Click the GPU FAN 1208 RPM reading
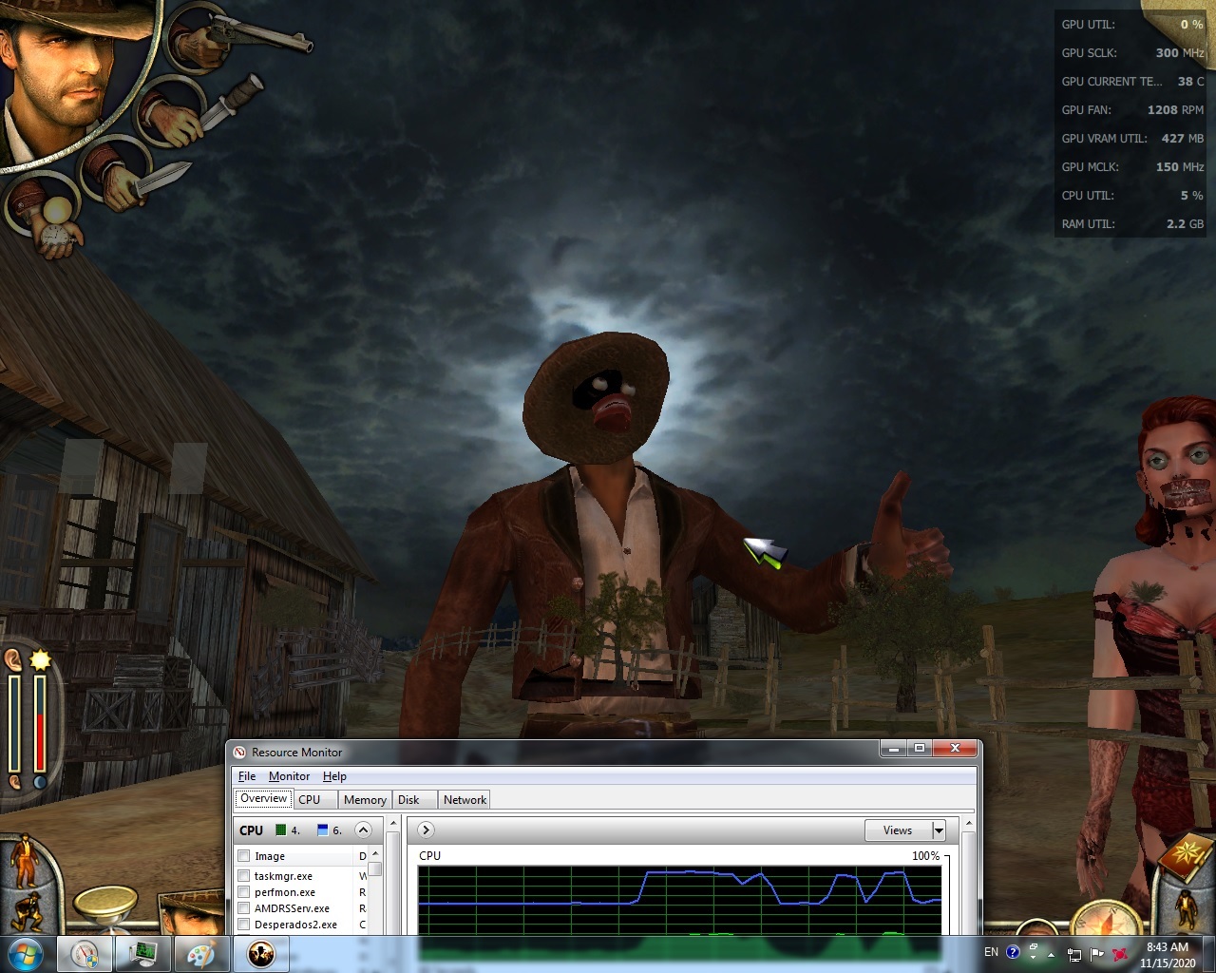Screen dimensions: 1216x973 pyautogui.click(x=1132, y=110)
